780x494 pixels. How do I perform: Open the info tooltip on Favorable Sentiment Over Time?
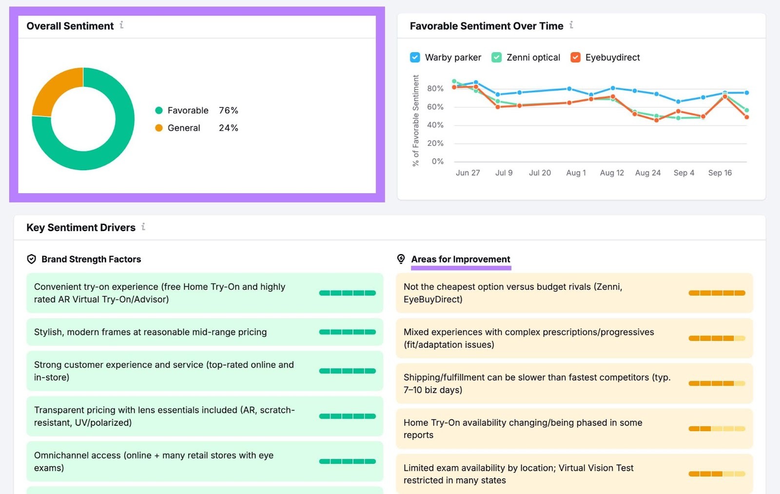click(x=571, y=26)
